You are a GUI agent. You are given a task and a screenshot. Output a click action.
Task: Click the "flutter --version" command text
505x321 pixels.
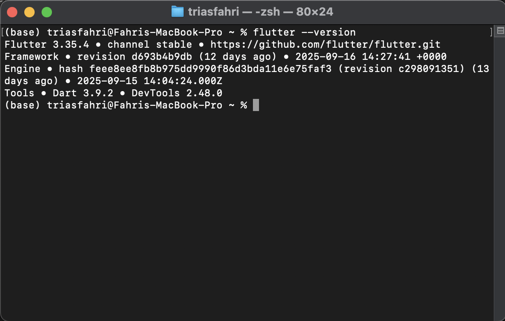304,33
